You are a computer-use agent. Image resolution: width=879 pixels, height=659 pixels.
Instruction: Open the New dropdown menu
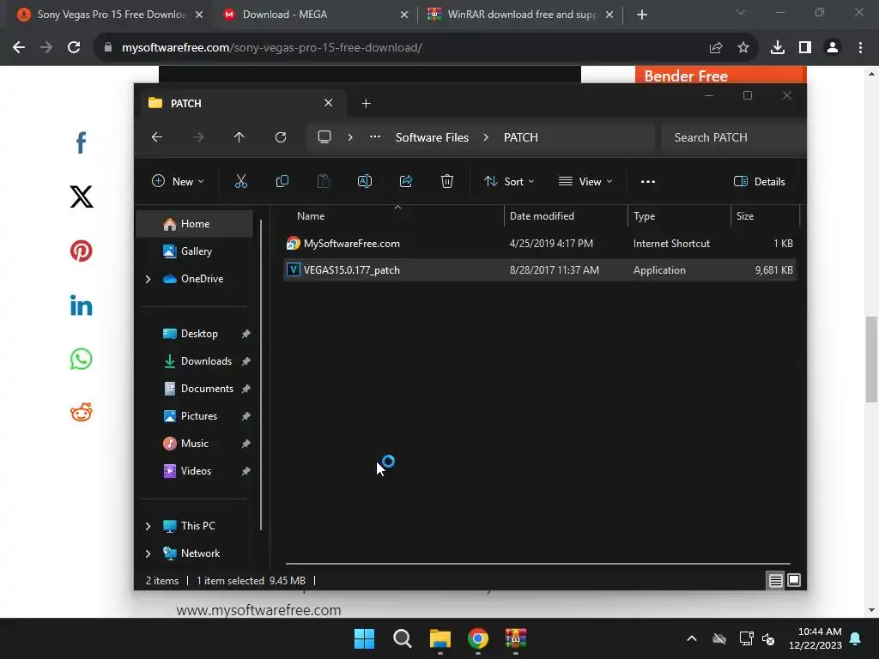(x=178, y=182)
